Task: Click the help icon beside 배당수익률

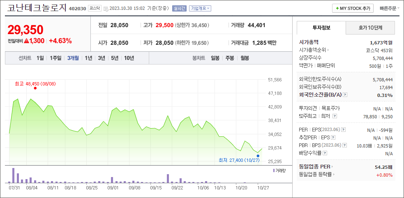Action: (x=325, y=153)
